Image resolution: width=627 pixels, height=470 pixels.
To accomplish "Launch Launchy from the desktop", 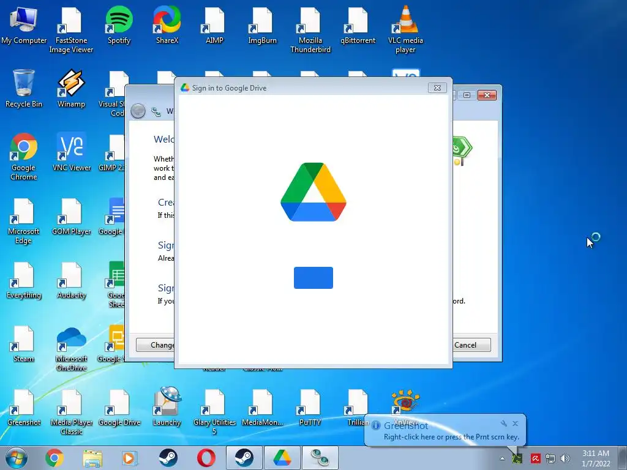I will [167, 407].
